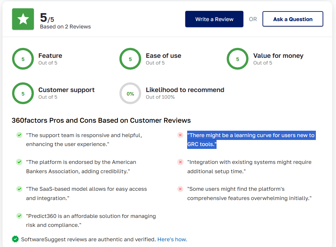Click the 0% Likelihood to recommend circle
Screen dimensions: 336x247
tap(130, 93)
